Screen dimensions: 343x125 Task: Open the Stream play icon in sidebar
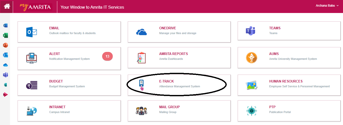pyautogui.click(x=5, y=94)
